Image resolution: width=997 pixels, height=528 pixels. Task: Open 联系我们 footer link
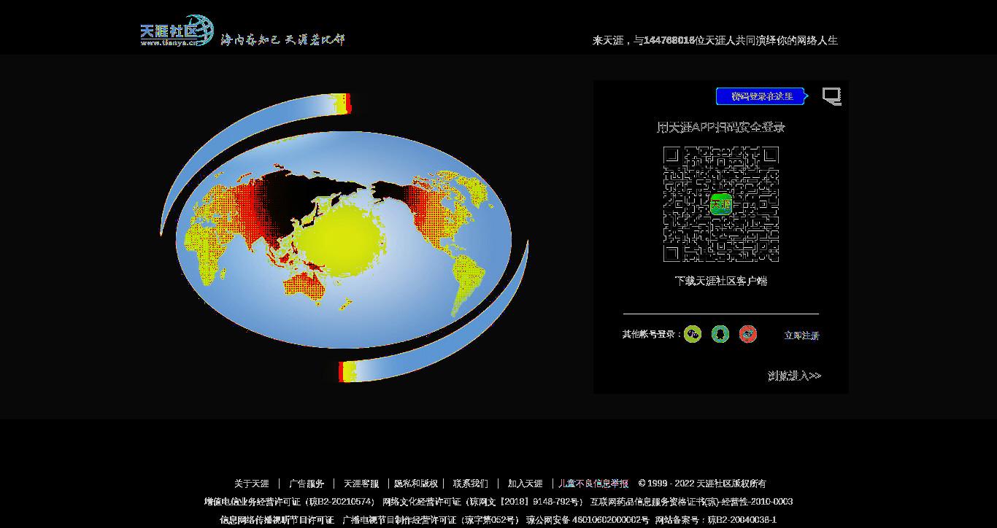[471, 484]
